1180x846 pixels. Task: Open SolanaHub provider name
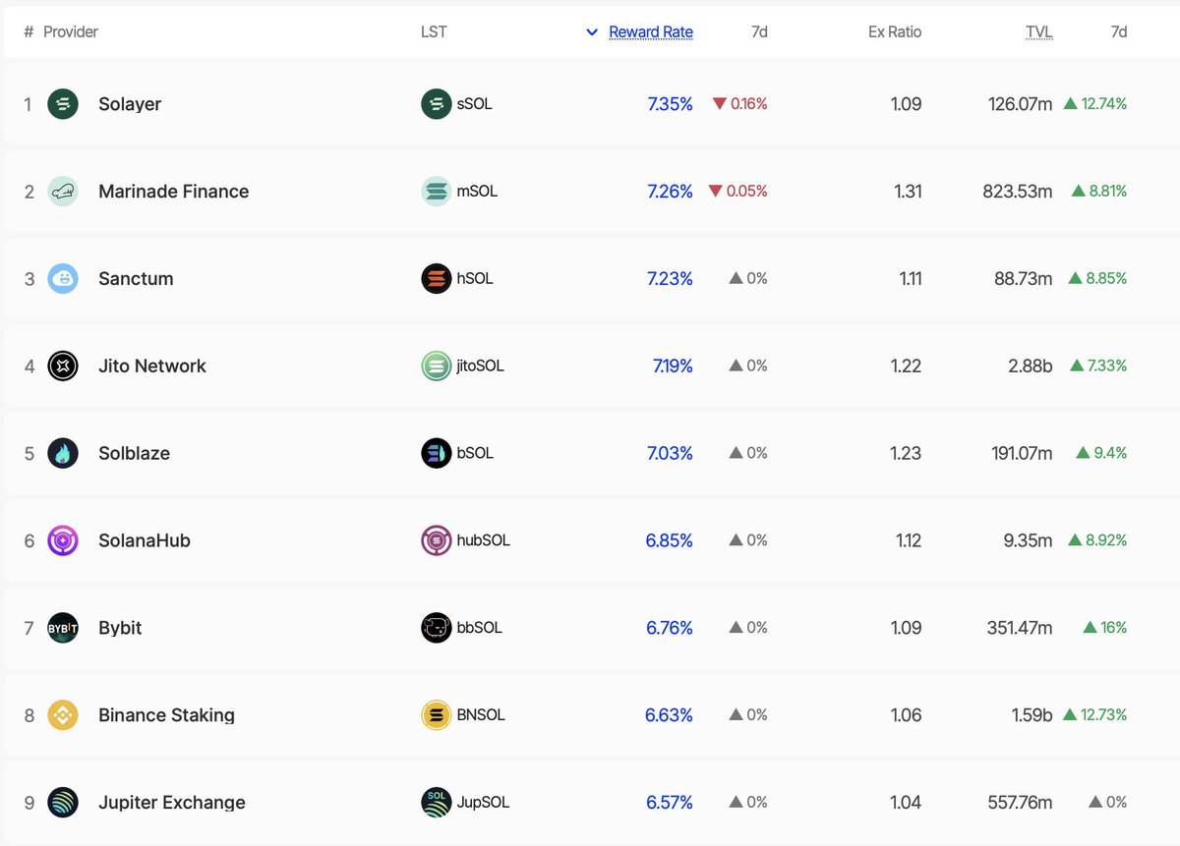coord(145,540)
